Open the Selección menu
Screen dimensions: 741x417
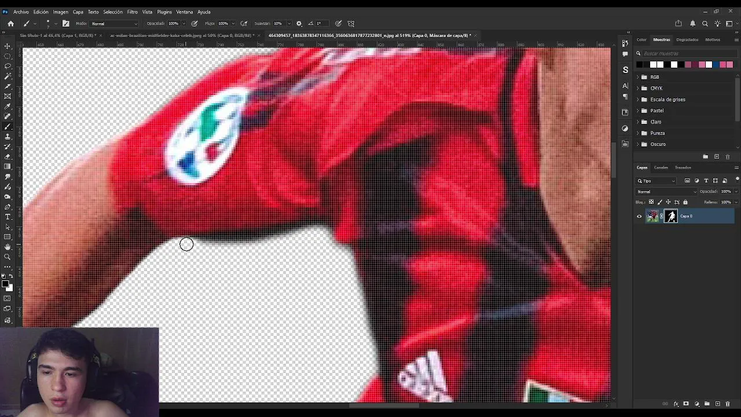(113, 12)
